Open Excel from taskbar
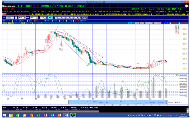Screen dimensions: 190x118 click(39, 115)
